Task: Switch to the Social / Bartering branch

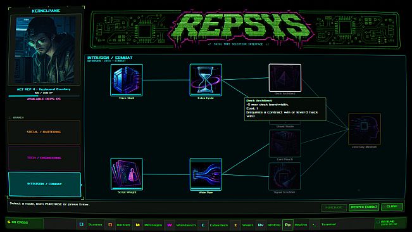Action: tap(44, 132)
